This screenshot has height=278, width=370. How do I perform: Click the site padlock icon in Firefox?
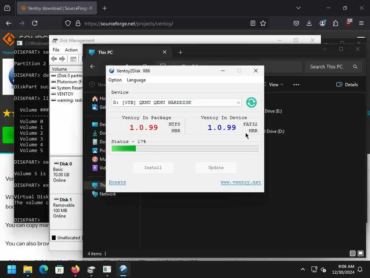(78, 23)
